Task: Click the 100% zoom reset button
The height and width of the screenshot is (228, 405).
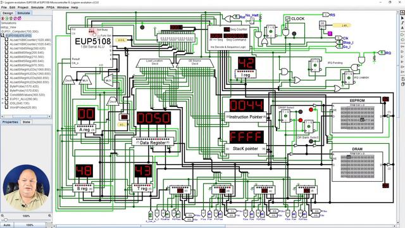Action: click(x=30, y=225)
